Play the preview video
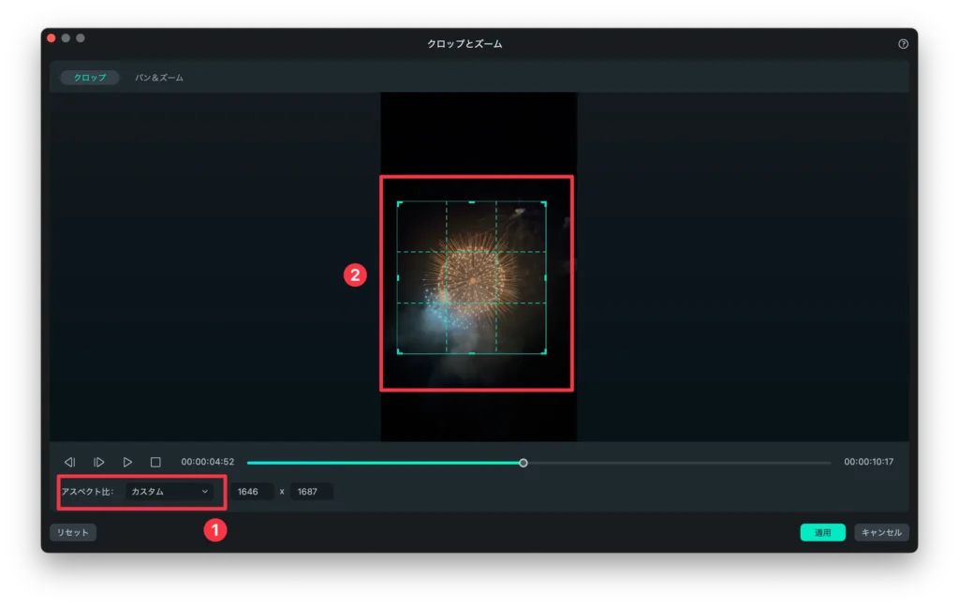This screenshot has width=959, height=607. pos(127,462)
